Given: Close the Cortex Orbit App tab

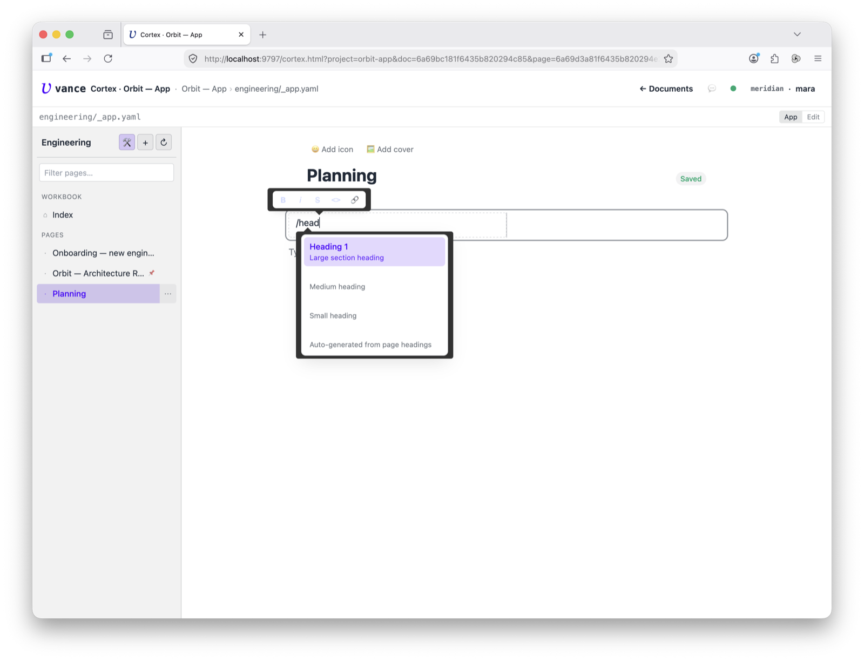Looking at the screenshot, I should coord(241,35).
